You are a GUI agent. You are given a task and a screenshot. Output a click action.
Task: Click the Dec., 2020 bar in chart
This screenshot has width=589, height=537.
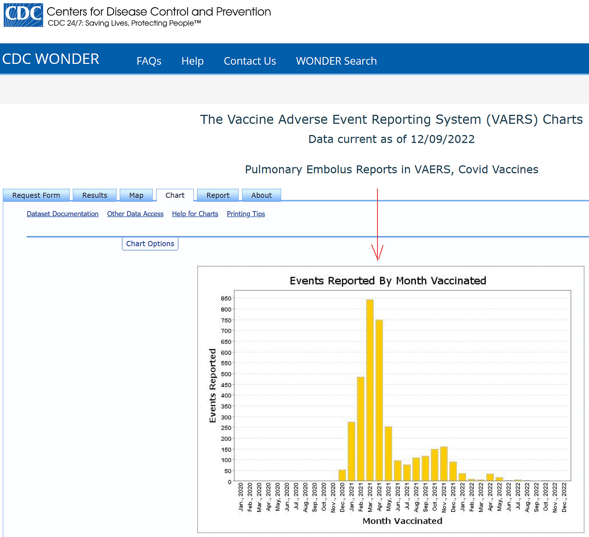(x=342, y=475)
